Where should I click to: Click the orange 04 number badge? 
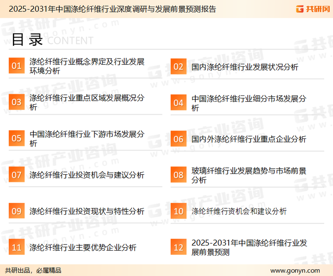click(x=178, y=103)
